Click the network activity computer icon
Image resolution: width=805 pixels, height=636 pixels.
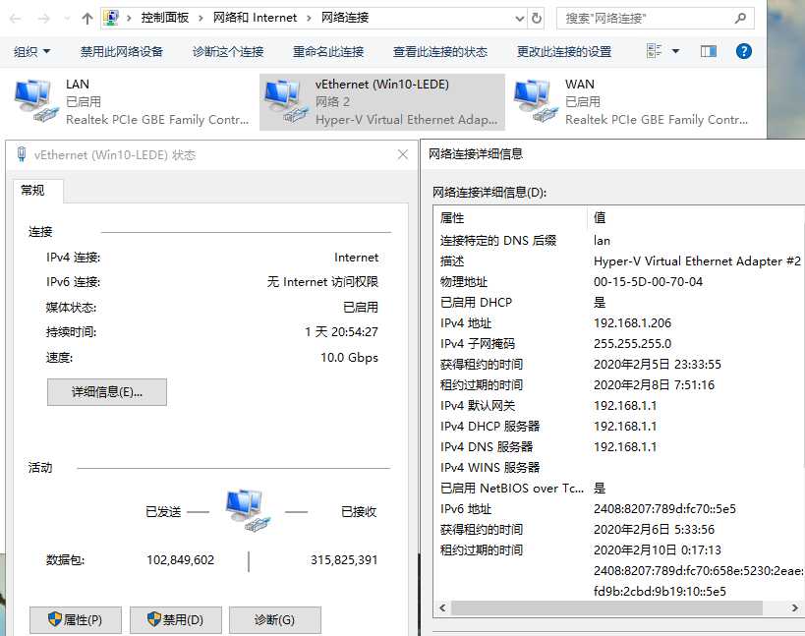(x=248, y=510)
